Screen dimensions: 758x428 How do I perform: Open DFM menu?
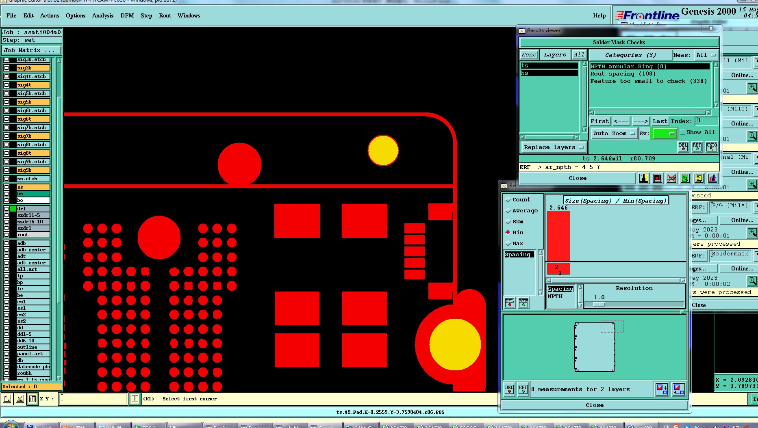[127, 16]
